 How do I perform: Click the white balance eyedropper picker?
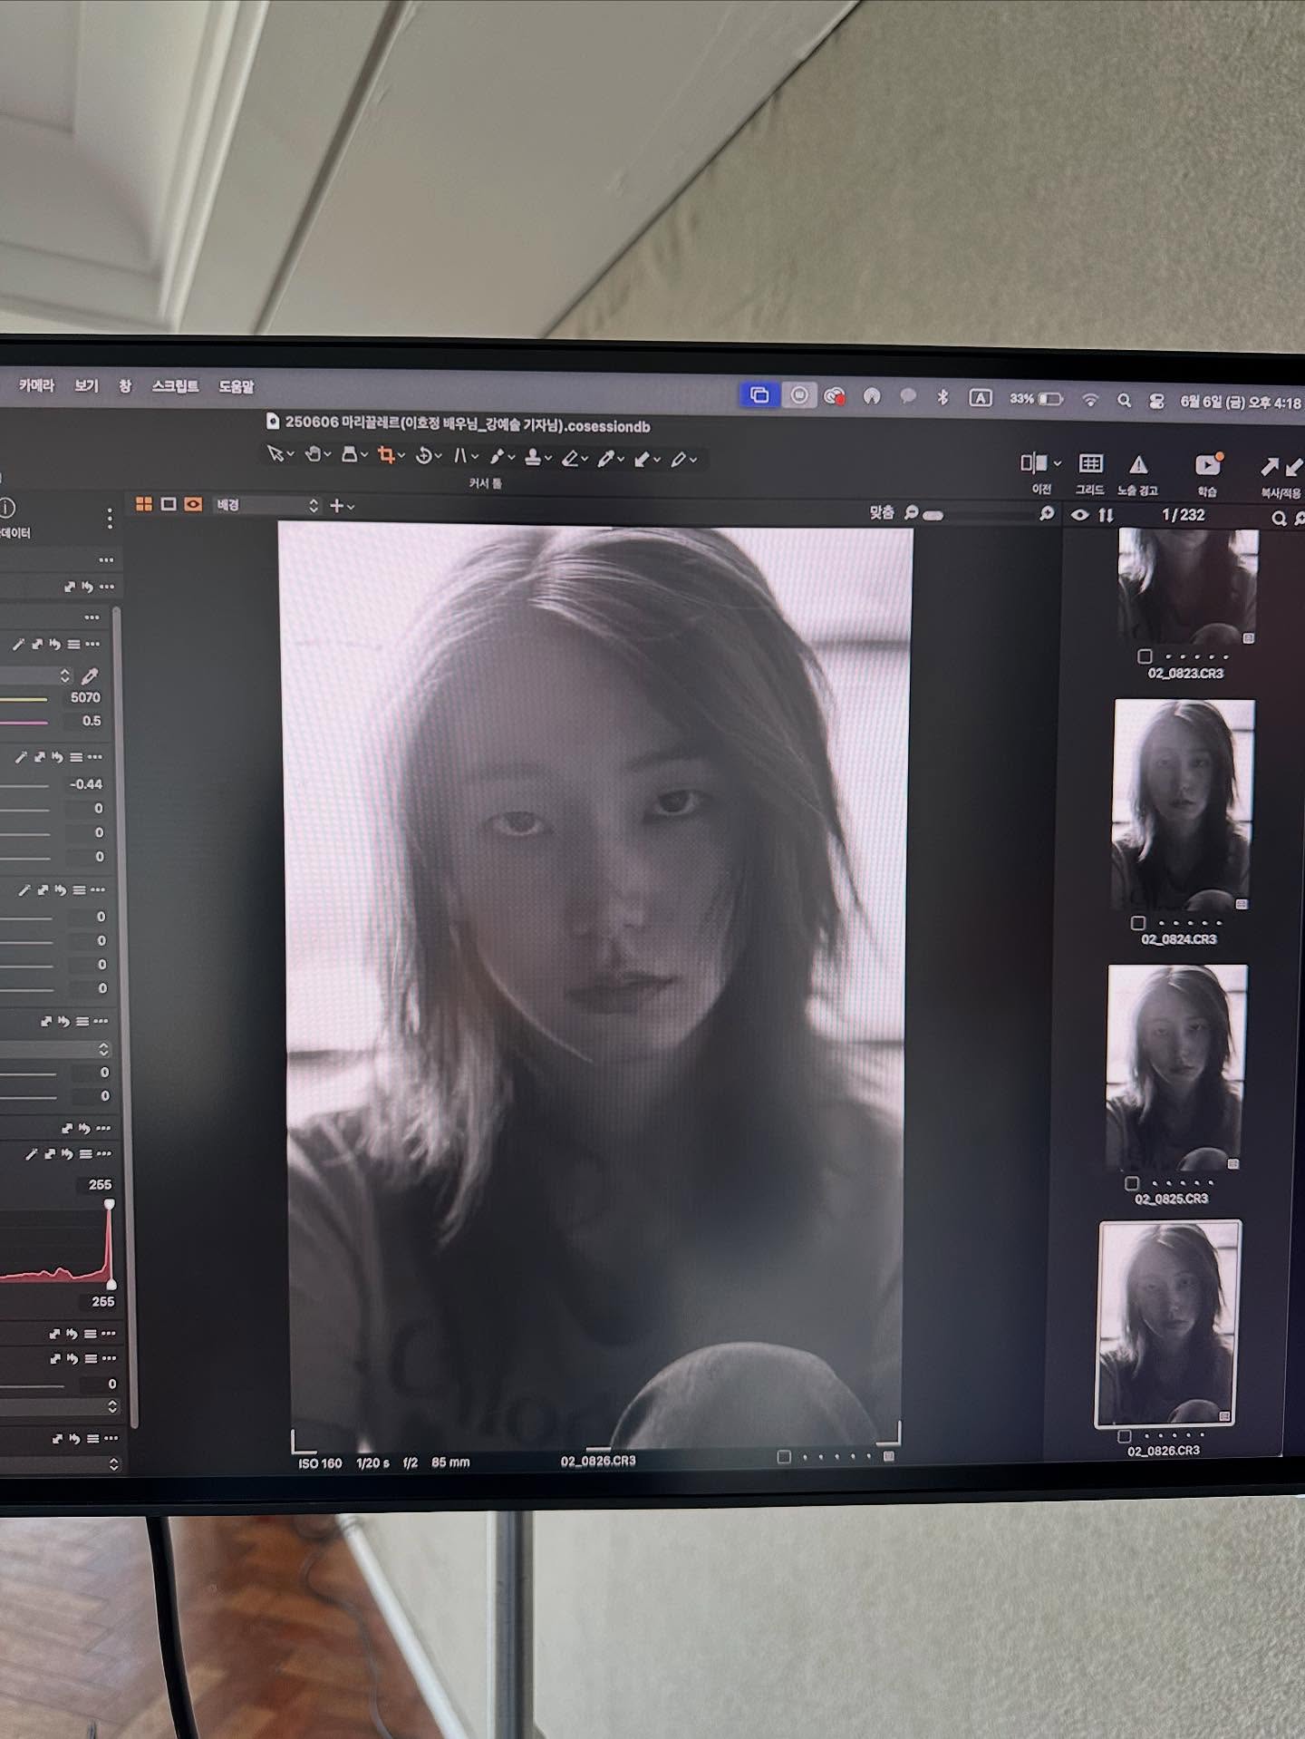[x=89, y=676]
